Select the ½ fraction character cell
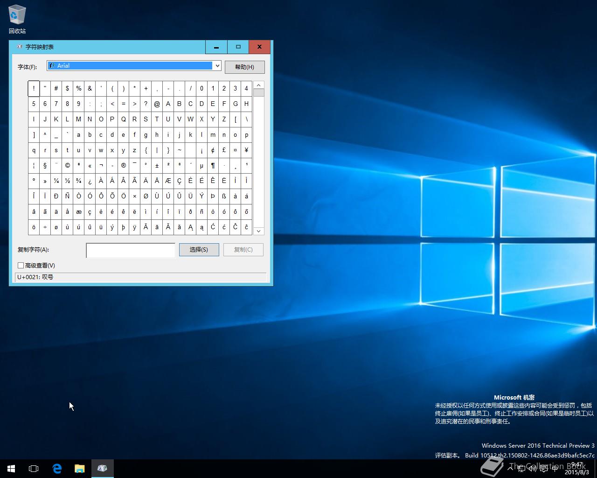Image resolution: width=597 pixels, height=478 pixels. pyautogui.click(x=67, y=181)
